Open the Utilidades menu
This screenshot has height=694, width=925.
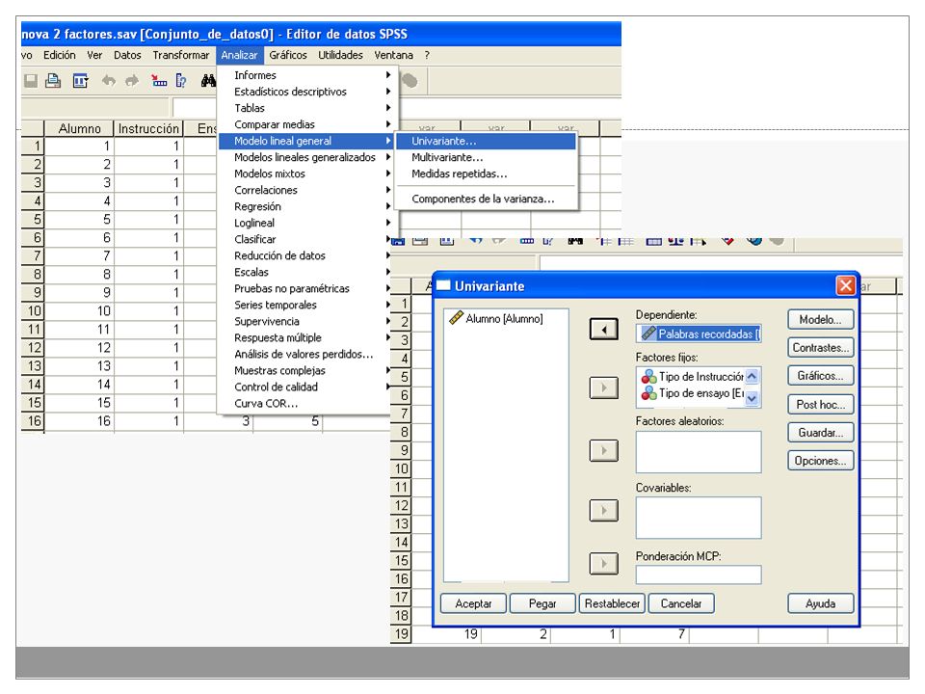tap(340, 55)
